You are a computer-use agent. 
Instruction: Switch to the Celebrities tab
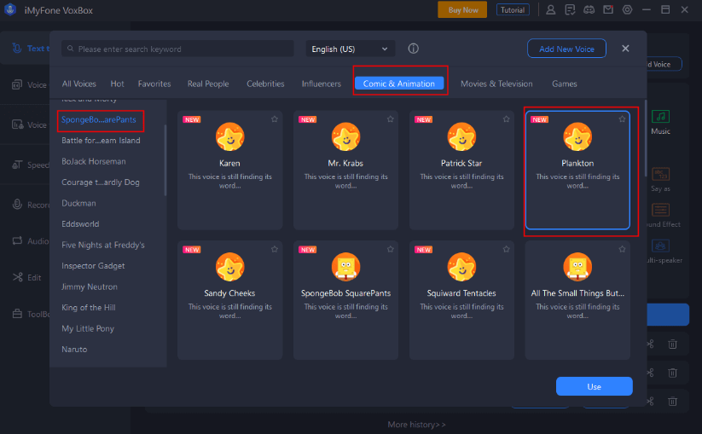(x=265, y=84)
